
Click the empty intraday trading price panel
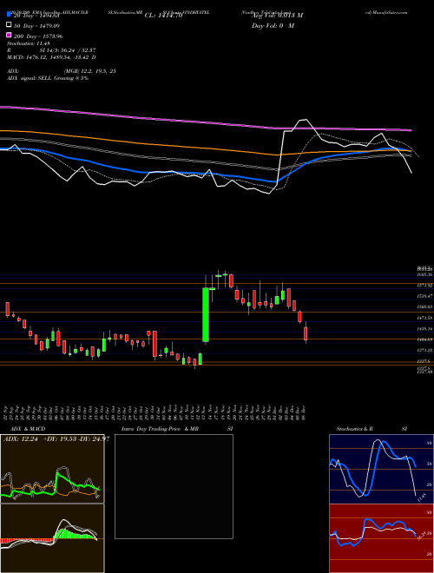coord(174,486)
